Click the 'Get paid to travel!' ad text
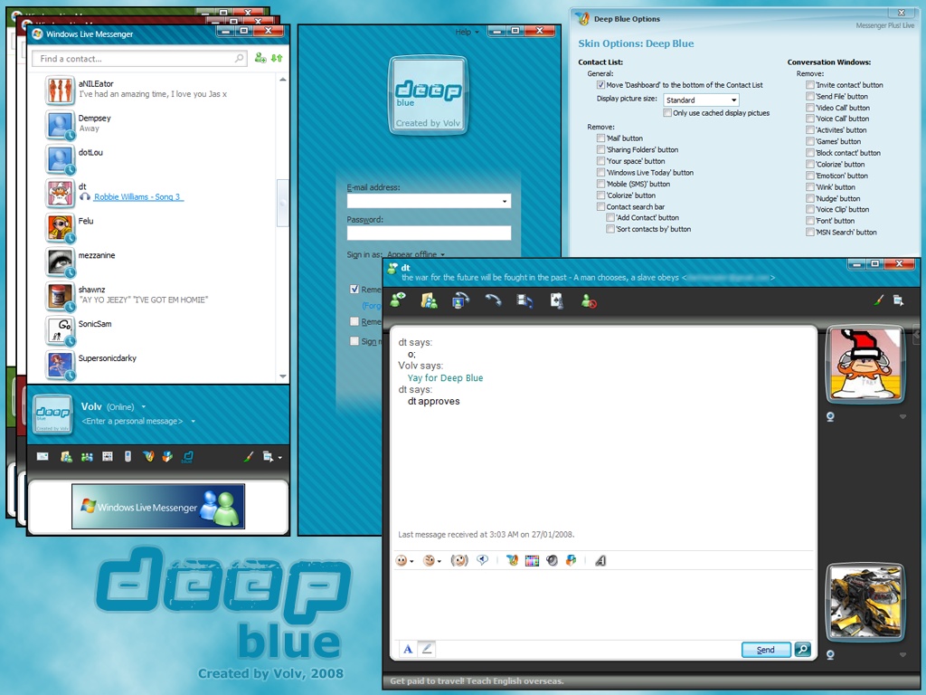926x695 pixels. click(477, 681)
